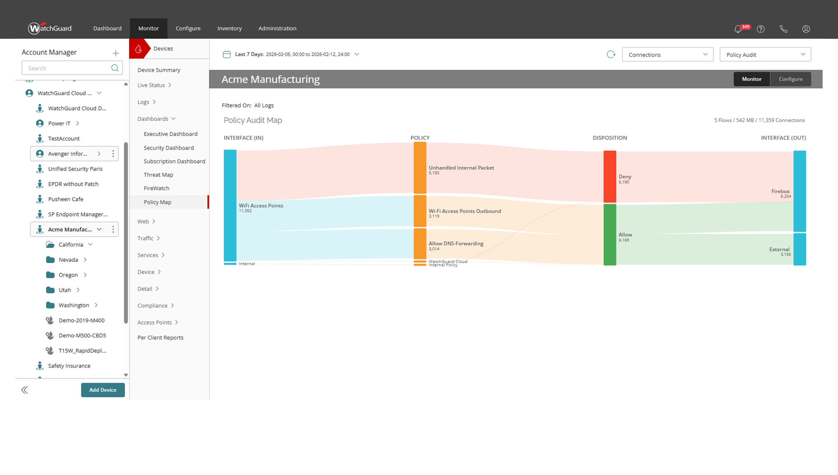Open the user account profile icon
Screen dimensions: 838x475
[x=806, y=29]
